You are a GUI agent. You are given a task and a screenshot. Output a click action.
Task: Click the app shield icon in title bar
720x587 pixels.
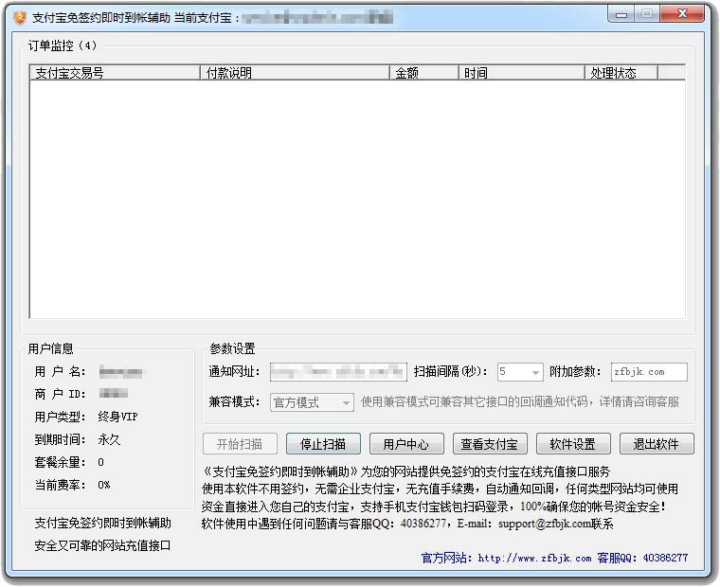tap(20, 18)
